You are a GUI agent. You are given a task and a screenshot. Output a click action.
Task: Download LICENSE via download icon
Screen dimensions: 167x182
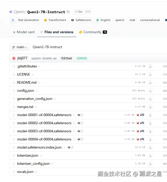pos(150,75)
